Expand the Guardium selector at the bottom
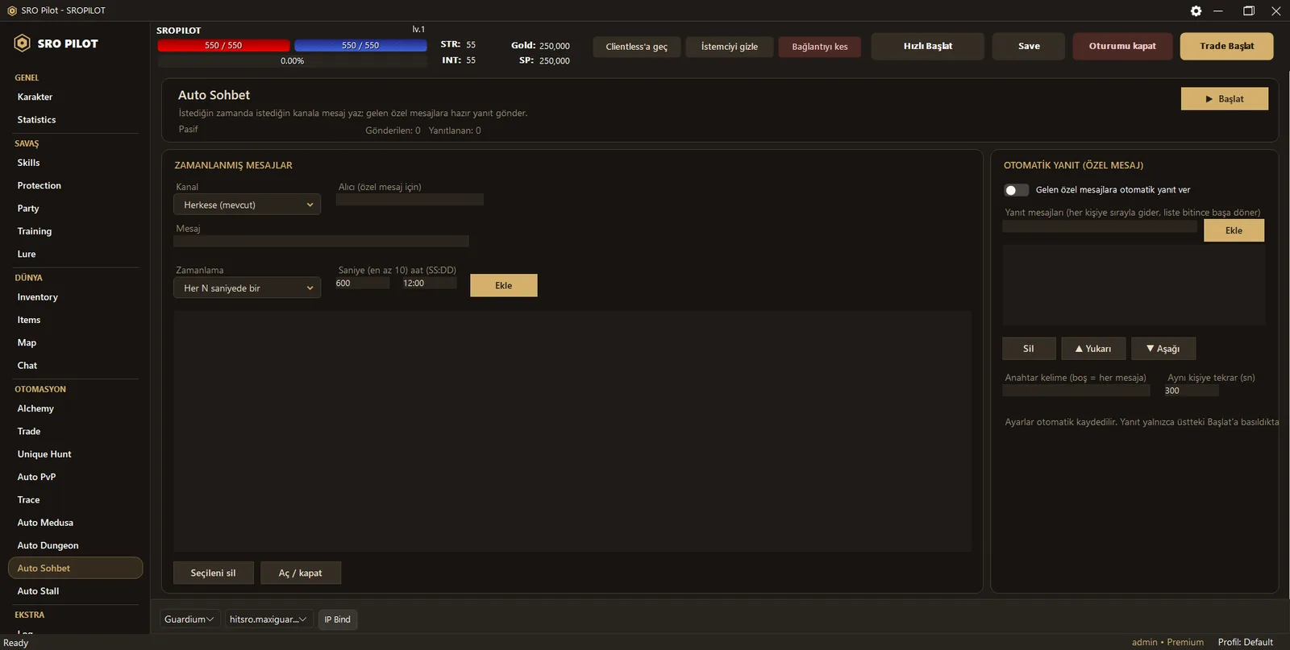This screenshot has height=650, width=1290. click(x=189, y=619)
